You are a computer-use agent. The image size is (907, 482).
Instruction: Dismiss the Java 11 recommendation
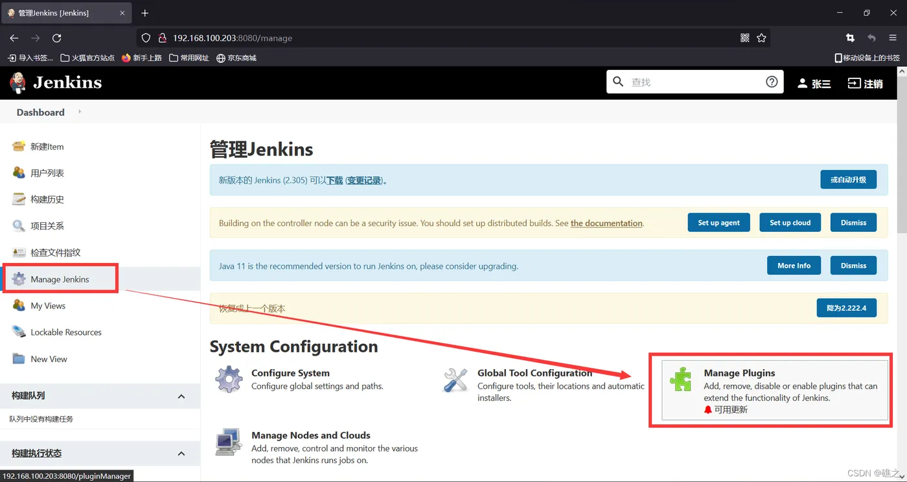(853, 265)
